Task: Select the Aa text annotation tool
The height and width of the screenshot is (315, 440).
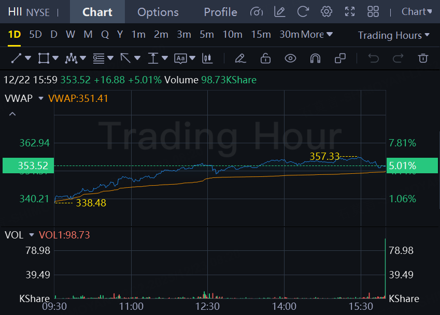Action: click(x=180, y=58)
